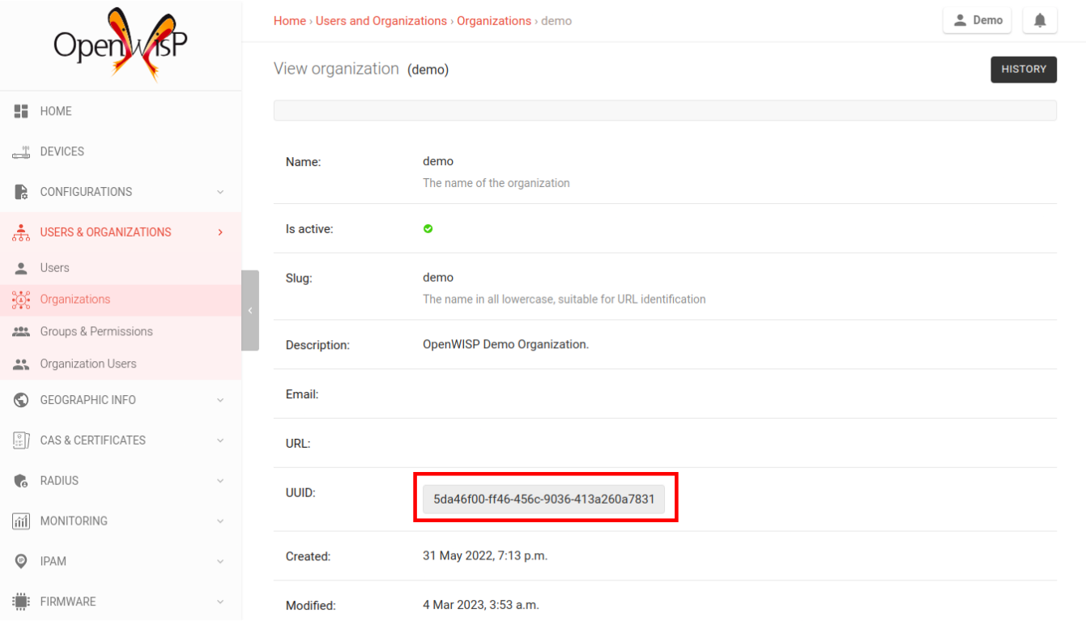The height and width of the screenshot is (621, 1086).
Task: Open Groups & Permissions menu item
Action: pyautogui.click(x=96, y=331)
